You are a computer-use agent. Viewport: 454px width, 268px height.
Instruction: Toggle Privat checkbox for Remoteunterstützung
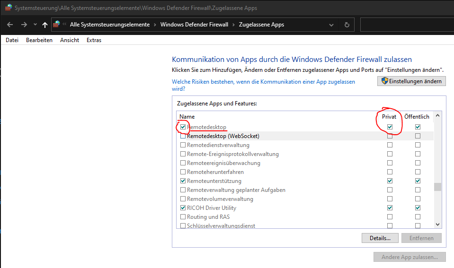click(x=390, y=181)
